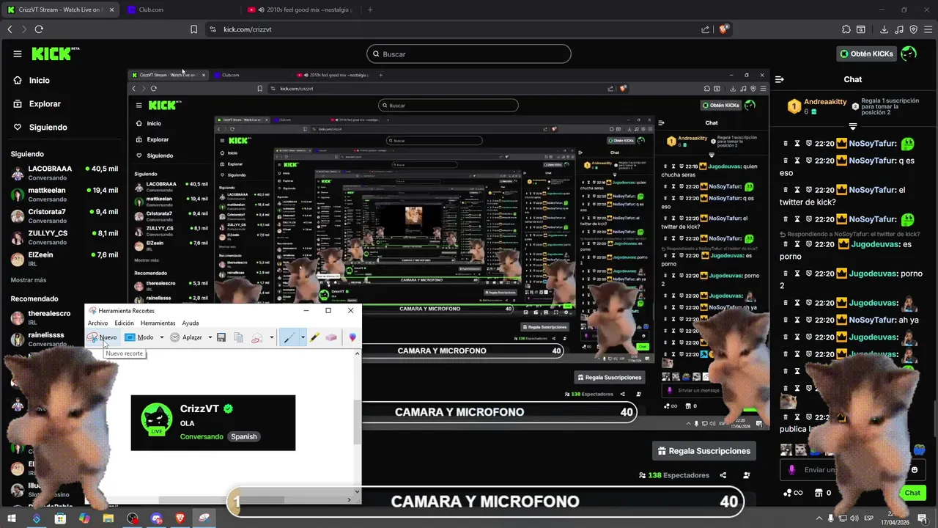Open the Archivo menu in Snipping Tool

tap(97, 323)
